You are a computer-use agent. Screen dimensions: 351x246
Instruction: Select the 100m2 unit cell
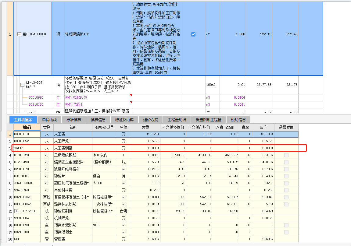pos(213,85)
